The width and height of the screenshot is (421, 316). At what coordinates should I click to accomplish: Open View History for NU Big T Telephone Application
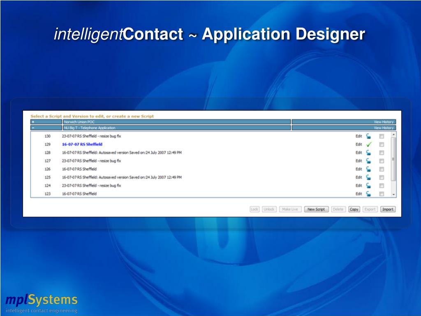[x=384, y=128]
